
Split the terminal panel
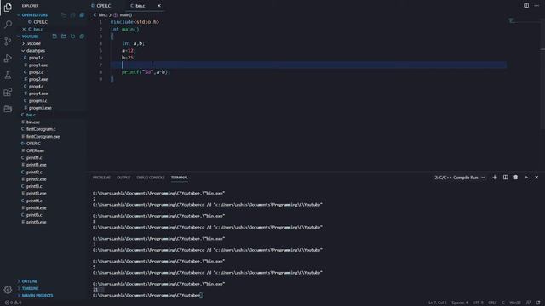[505, 178]
